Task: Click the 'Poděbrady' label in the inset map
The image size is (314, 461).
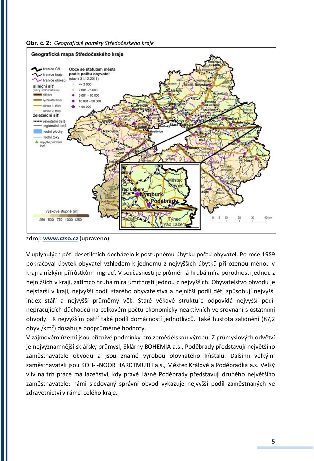Action: (x=164, y=201)
